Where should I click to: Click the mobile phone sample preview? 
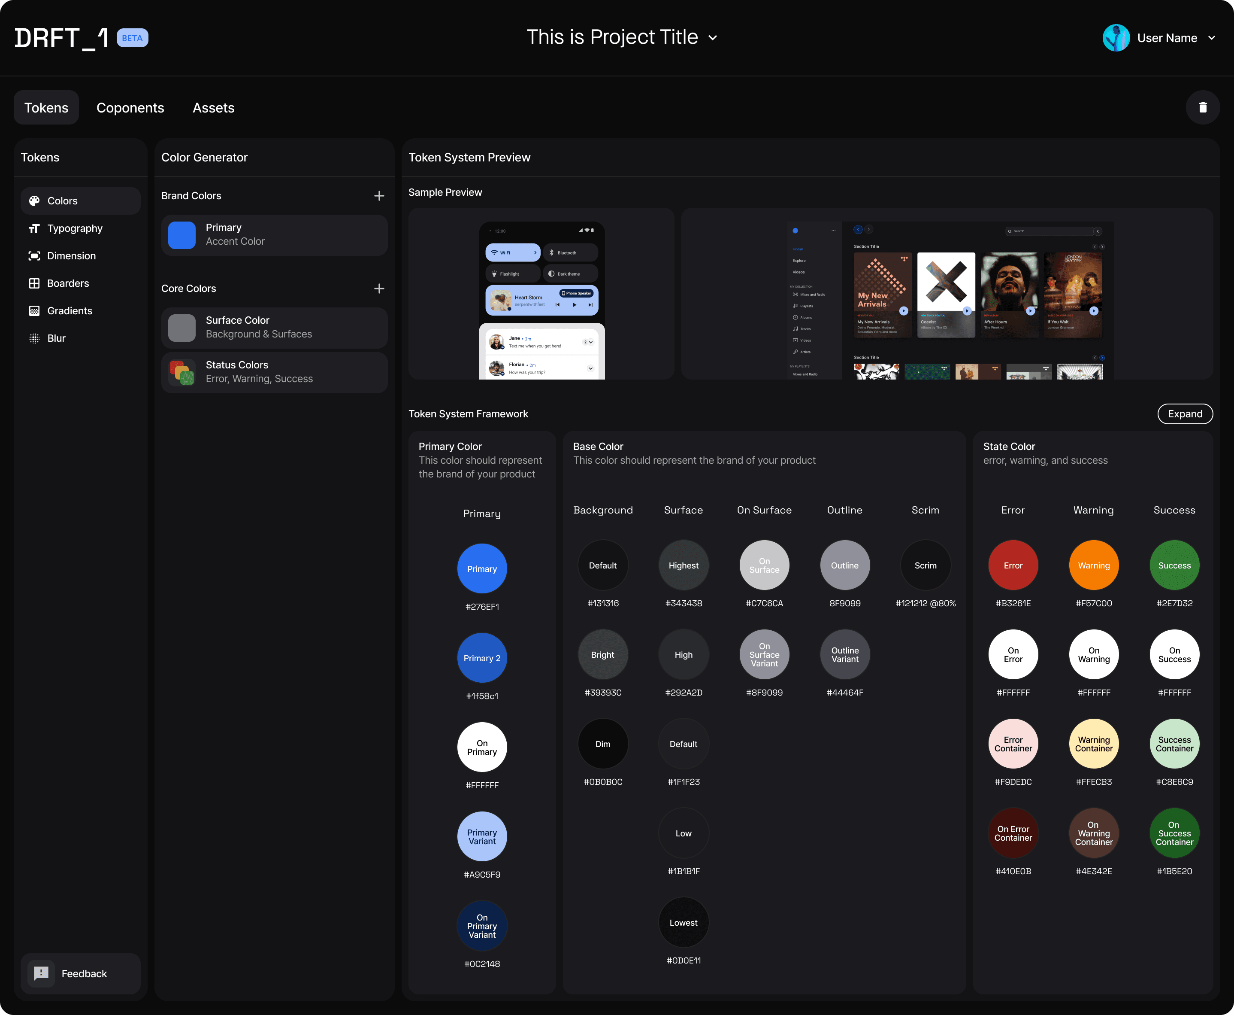pos(541,294)
